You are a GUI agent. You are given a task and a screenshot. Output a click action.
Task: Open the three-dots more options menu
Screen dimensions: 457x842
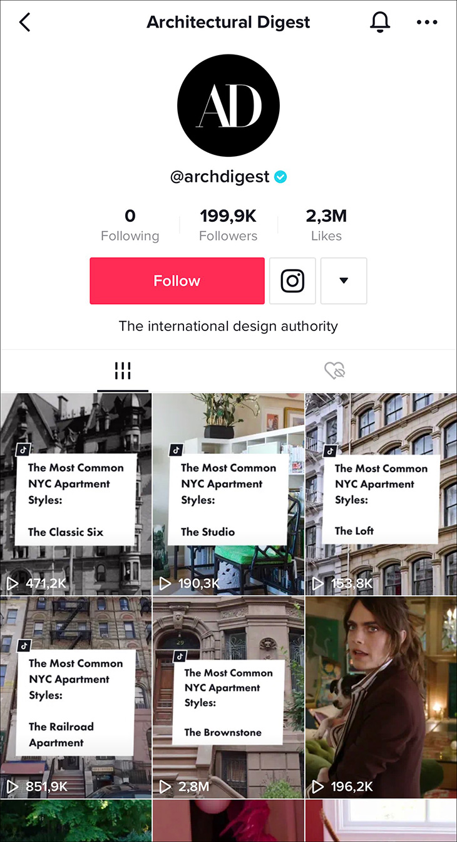(x=427, y=23)
